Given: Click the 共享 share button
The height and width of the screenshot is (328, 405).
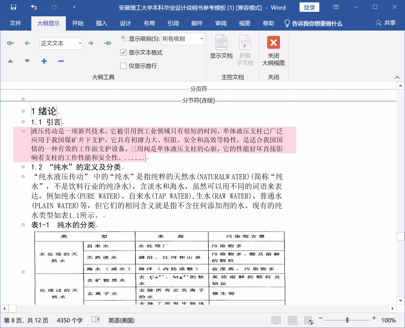Looking at the screenshot, I should 386,23.
